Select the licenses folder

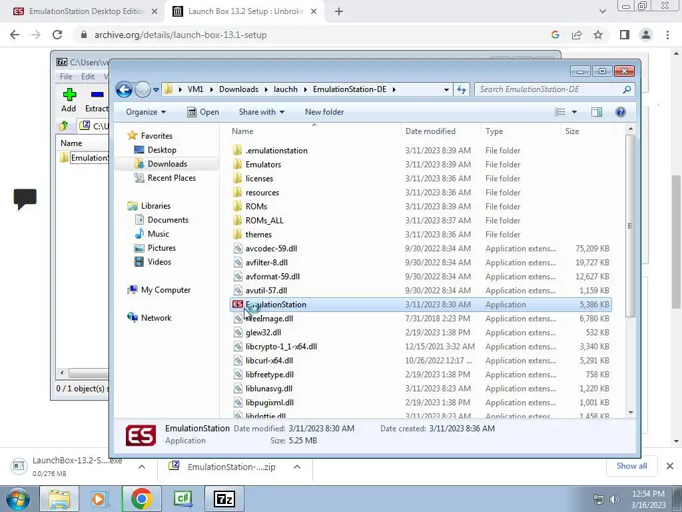(259, 179)
